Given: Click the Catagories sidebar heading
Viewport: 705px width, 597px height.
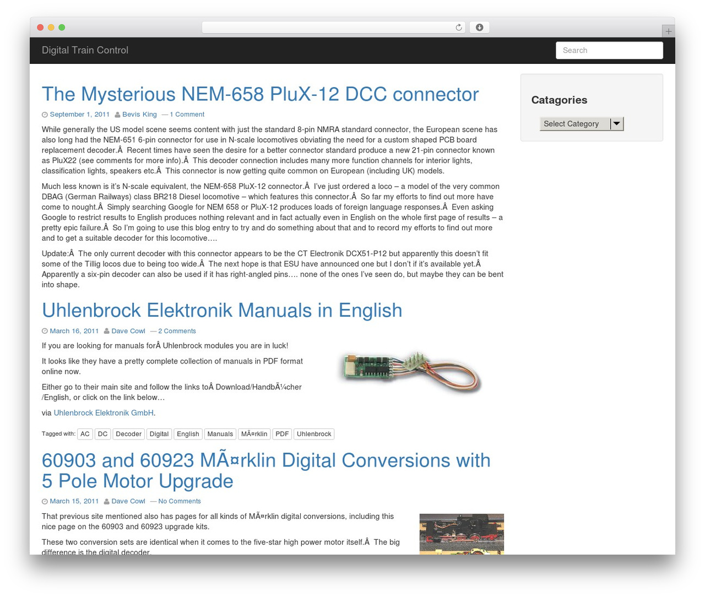Looking at the screenshot, I should point(559,100).
